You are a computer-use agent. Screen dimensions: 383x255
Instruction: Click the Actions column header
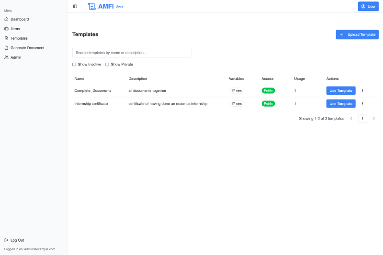click(332, 78)
